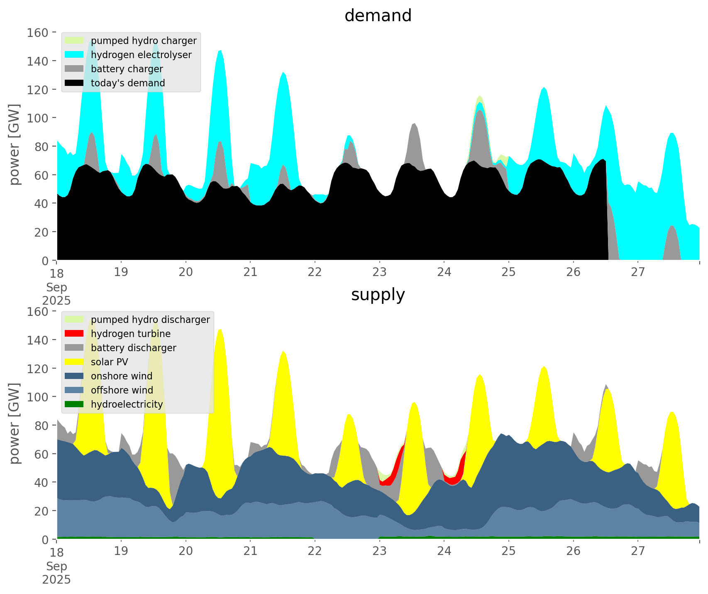Click the supply chart's power [GW] axis label
The width and height of the screenshot is (708, 594).
15,423
